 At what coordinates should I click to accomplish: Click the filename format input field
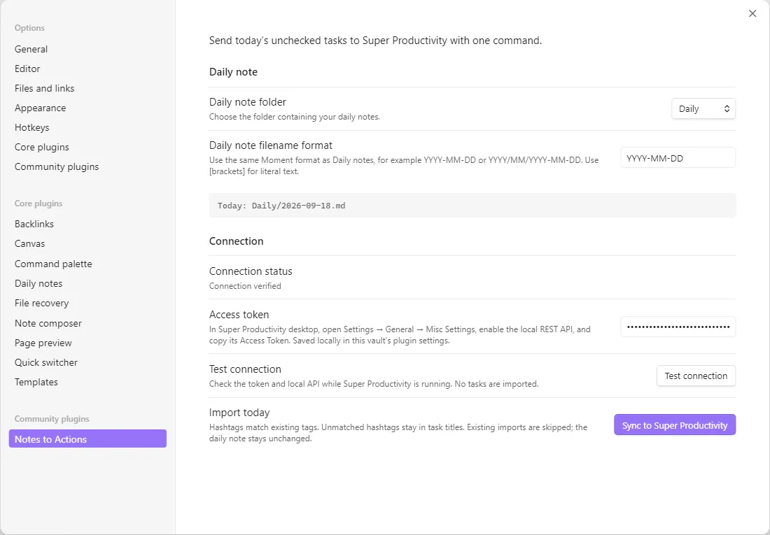[x=678, y=158]
